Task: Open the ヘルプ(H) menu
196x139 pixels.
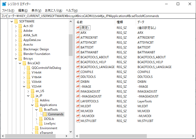Action: click(72, 11)
